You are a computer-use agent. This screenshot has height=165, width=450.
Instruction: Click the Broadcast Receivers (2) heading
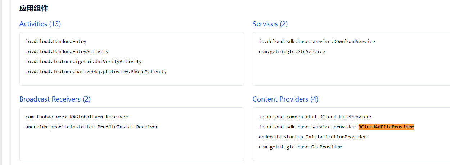(x=55, y=99)
